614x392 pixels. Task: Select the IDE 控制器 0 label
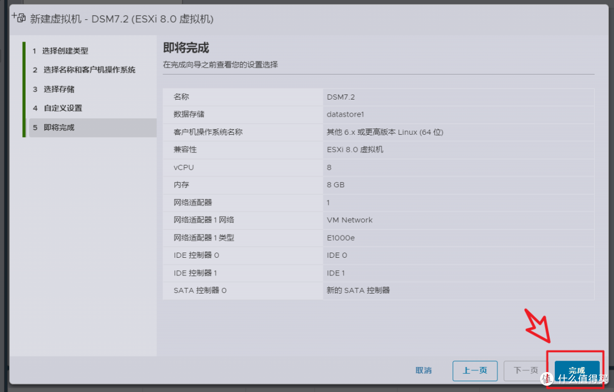pos(196,255)
